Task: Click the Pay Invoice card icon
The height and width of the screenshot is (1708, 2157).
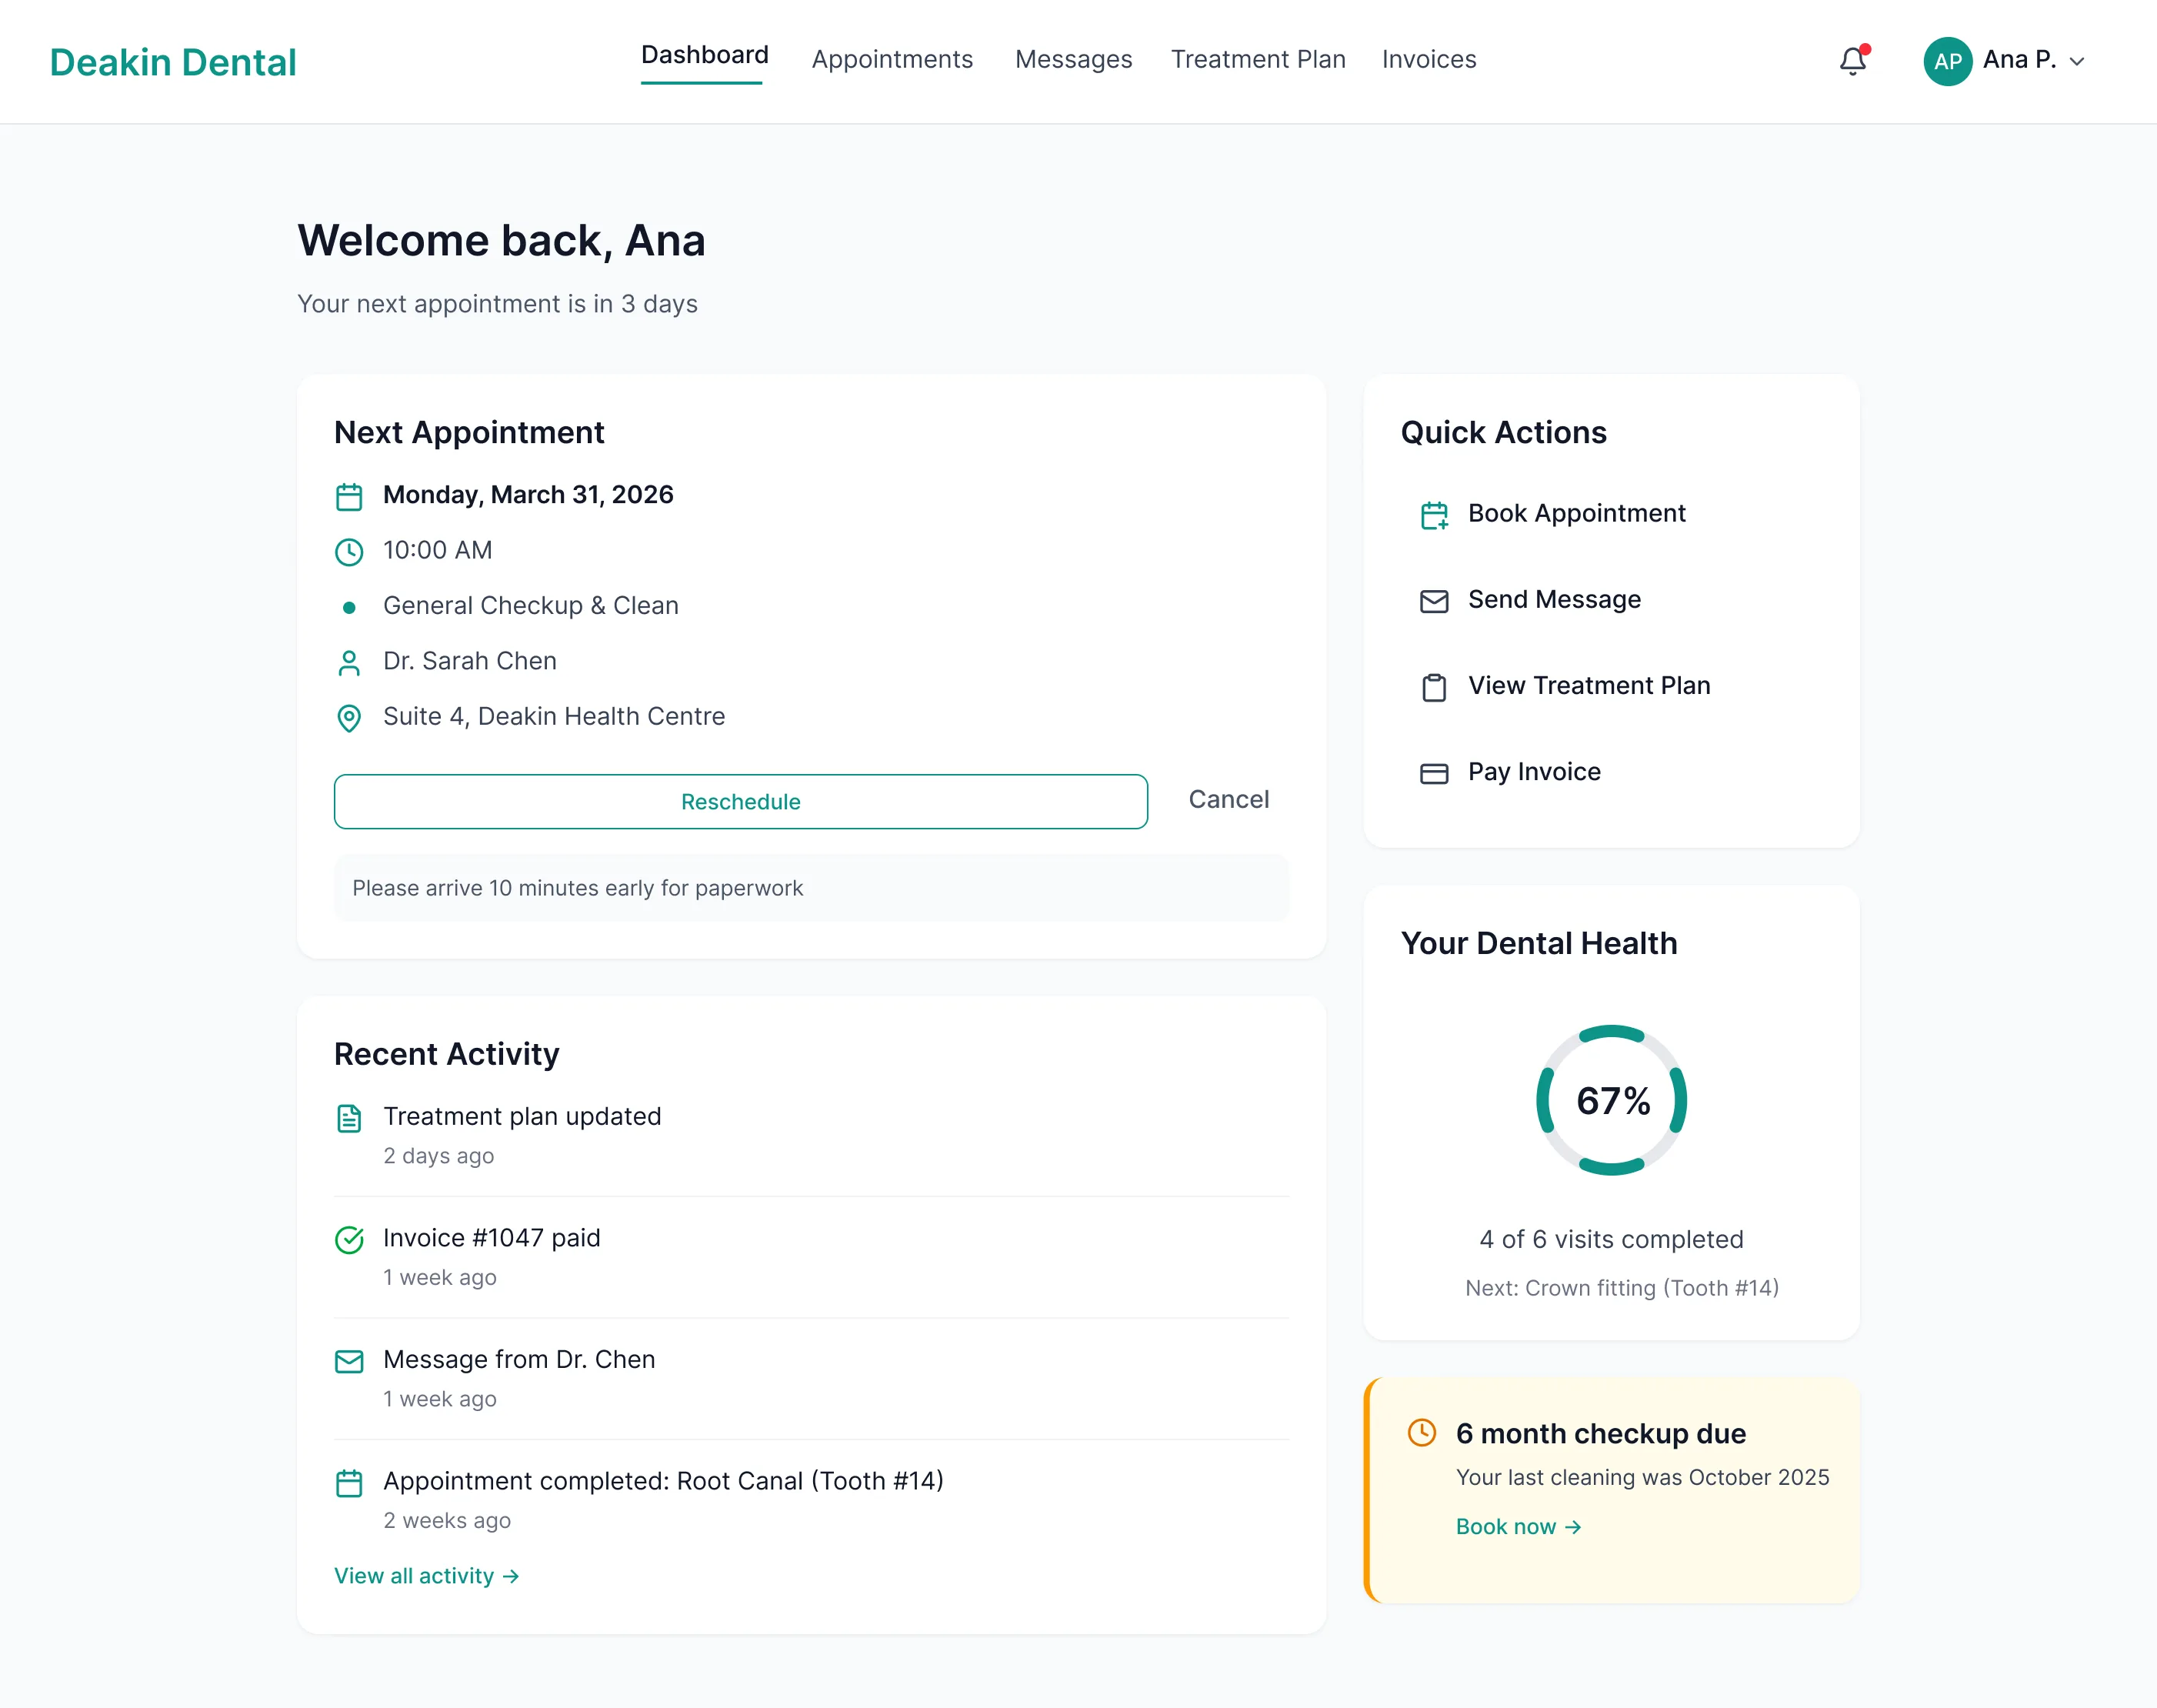Action: (x=1434, y=773)
